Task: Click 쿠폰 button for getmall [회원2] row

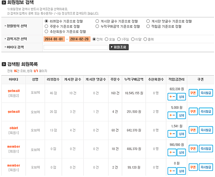Action: tap(193, 93)
